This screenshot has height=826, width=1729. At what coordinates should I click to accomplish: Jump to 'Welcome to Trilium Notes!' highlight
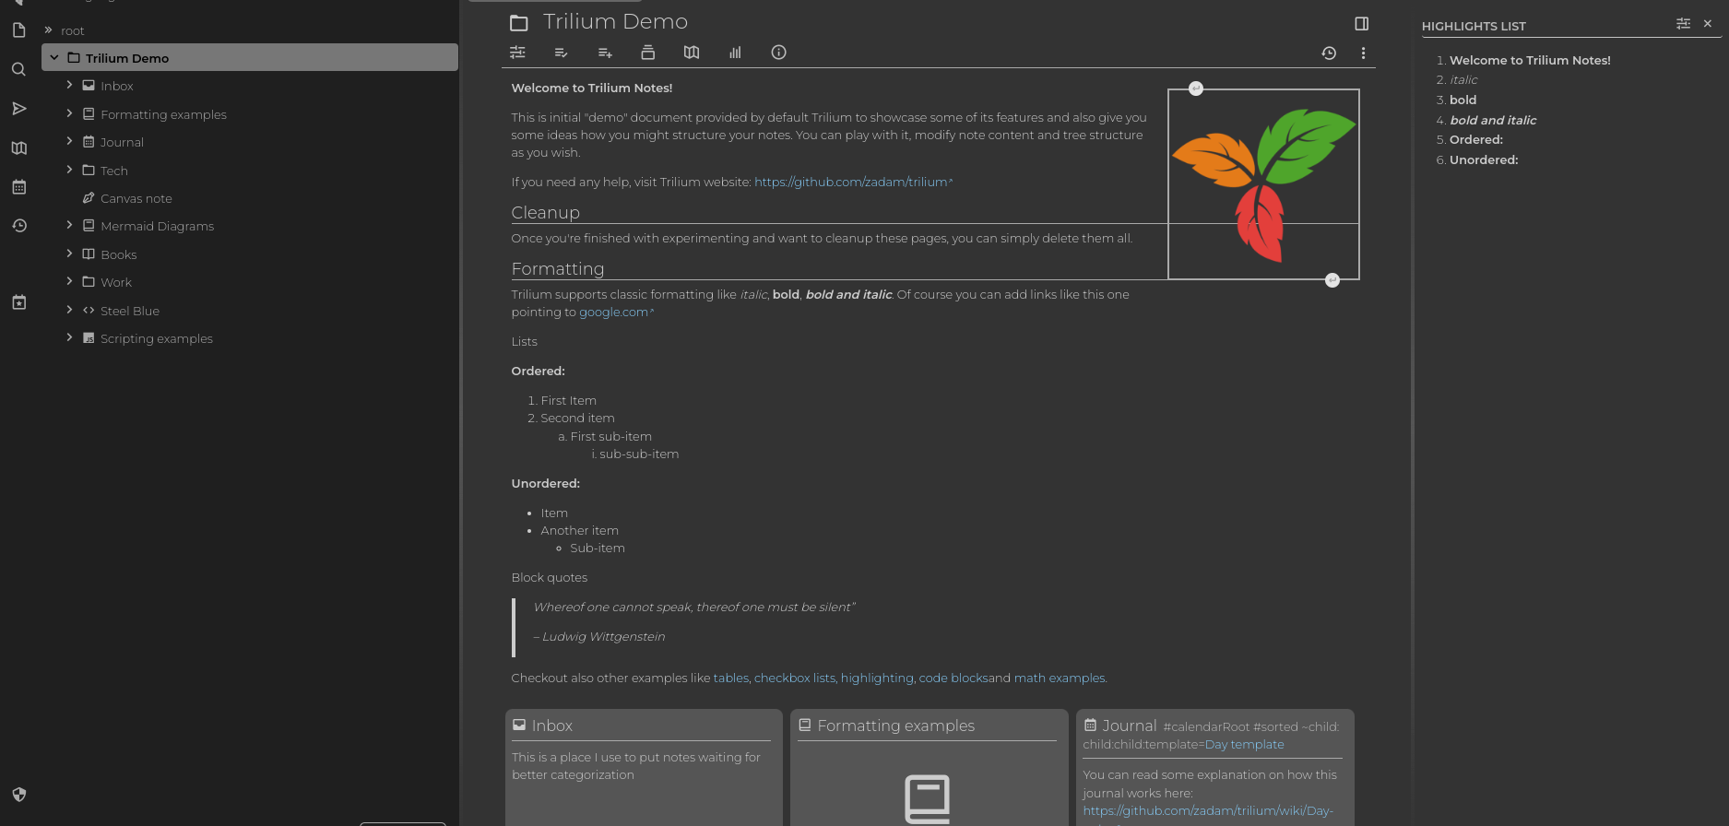point(1530,60)
